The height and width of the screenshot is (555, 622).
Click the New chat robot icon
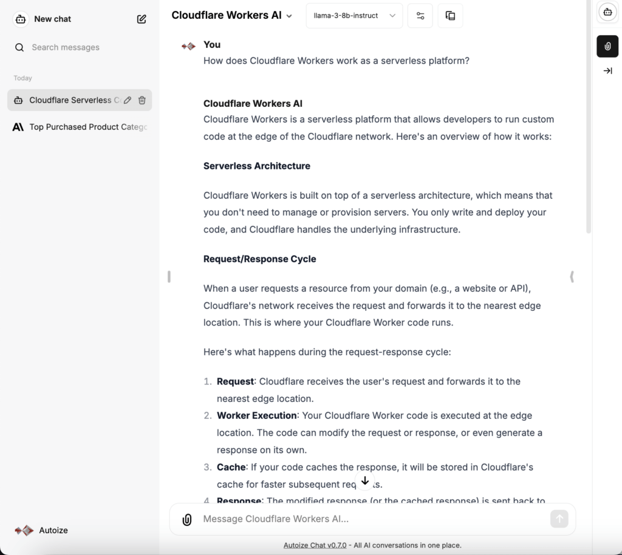21,19
